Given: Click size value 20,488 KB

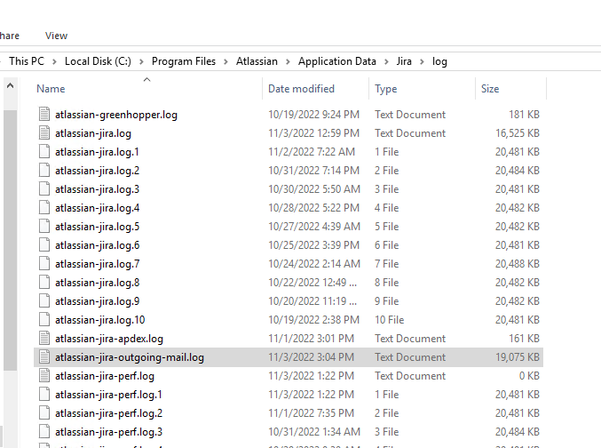Looking at the screenshot, I should (x=518, y=264).
